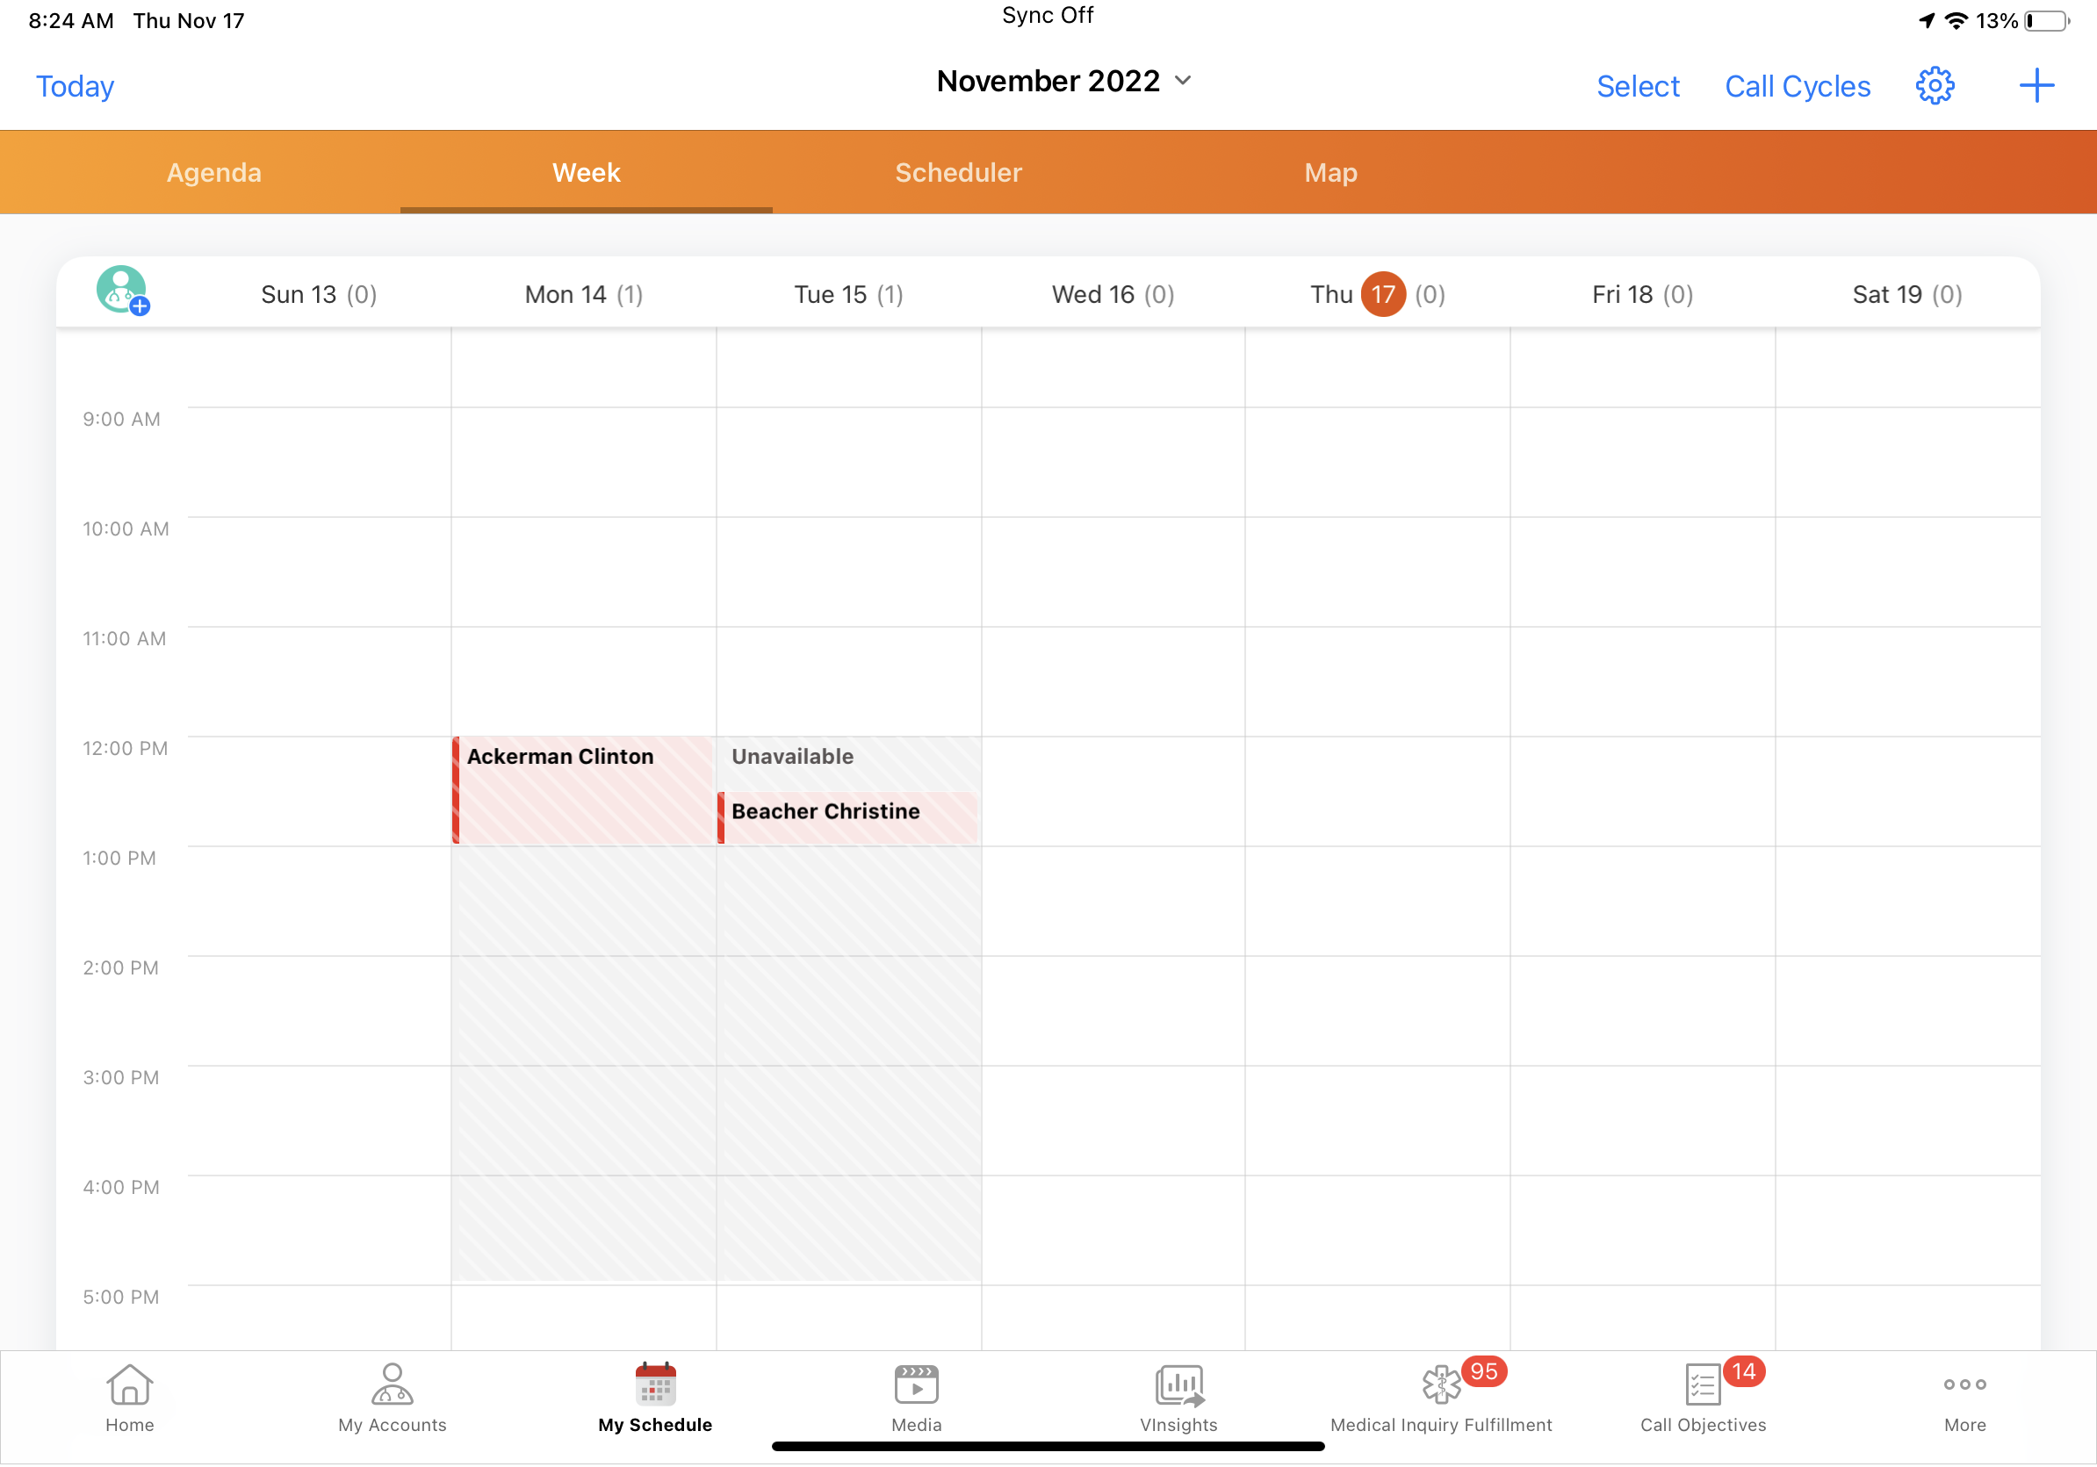Tap the Today button
This screenshot has width=2097, height=1467.
pos(75,86)
